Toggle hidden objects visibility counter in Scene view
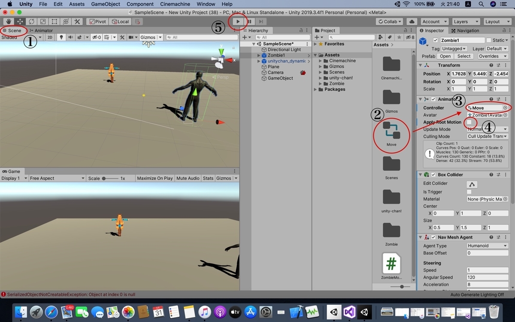Viewport: 515px width, 322px height. [x=96, y=37]
